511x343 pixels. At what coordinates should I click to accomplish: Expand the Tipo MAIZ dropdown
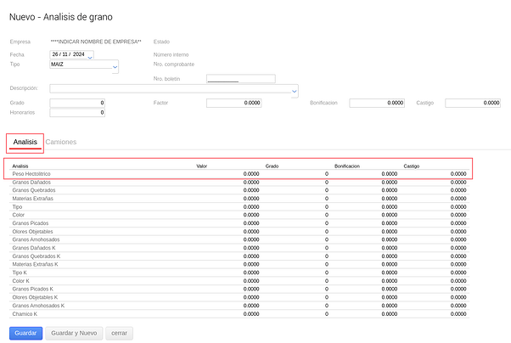click(x=115, y=66)
